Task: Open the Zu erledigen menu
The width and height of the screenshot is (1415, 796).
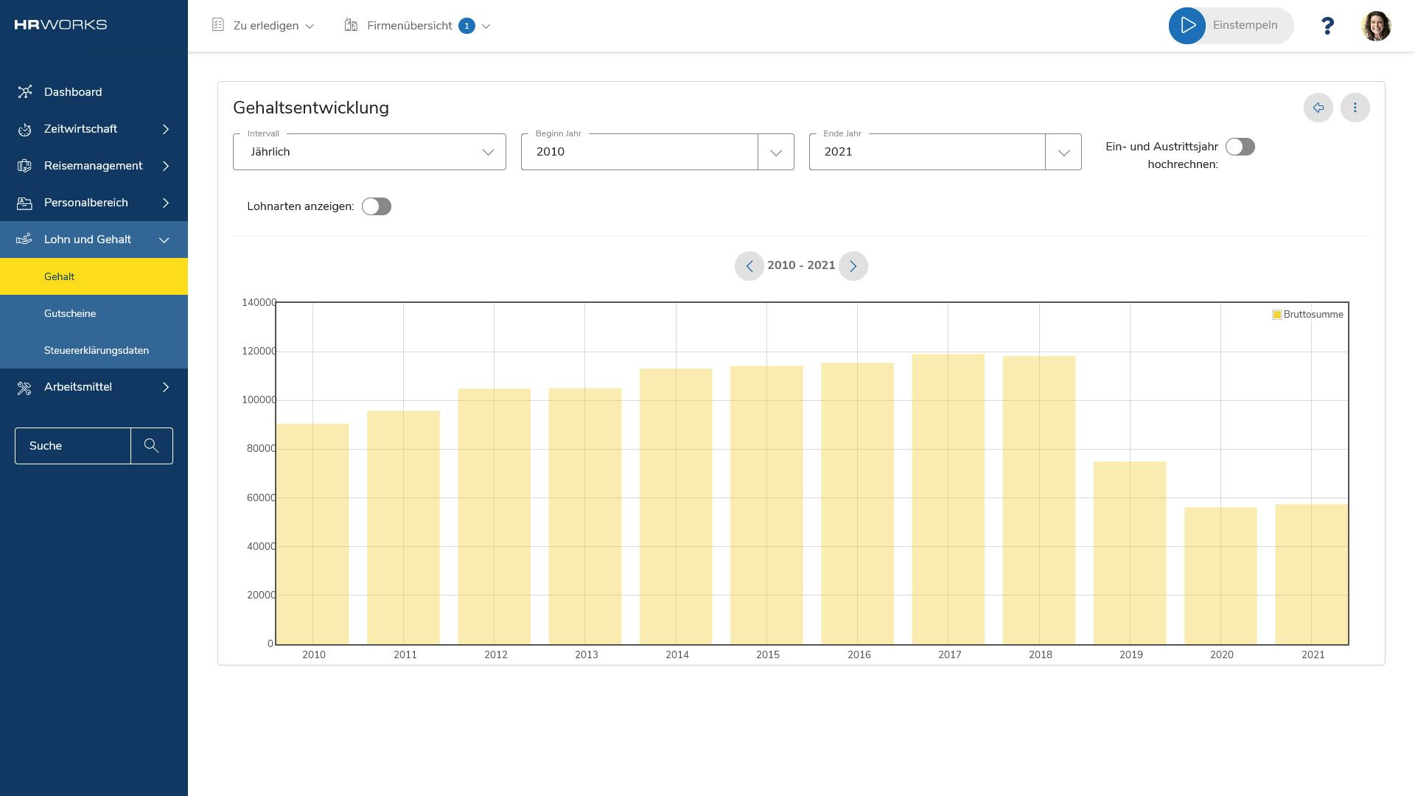Action: pos(264,26)
